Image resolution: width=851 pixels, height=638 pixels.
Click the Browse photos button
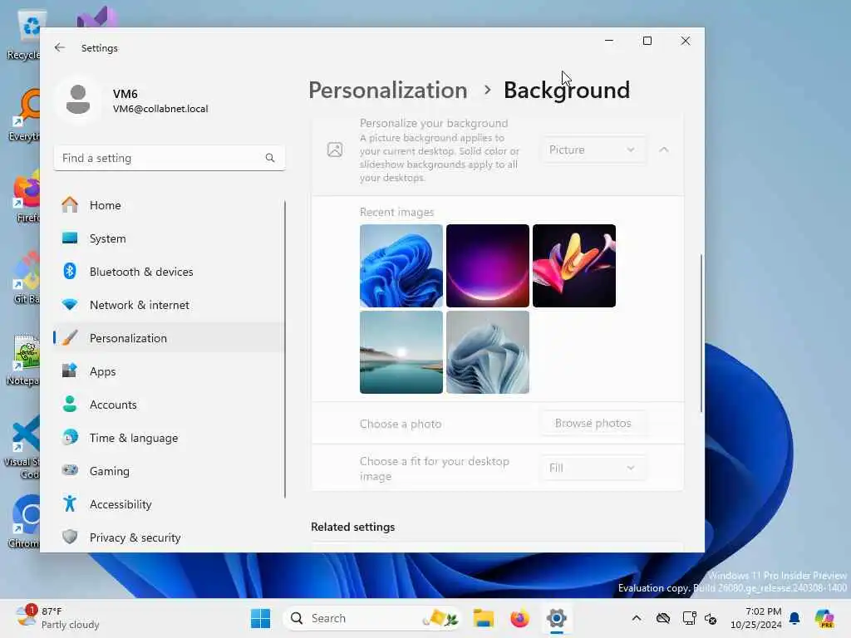coord(593,423)
